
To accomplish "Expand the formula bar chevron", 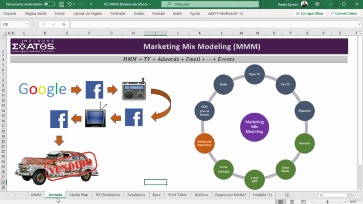I will click(359, 24).
